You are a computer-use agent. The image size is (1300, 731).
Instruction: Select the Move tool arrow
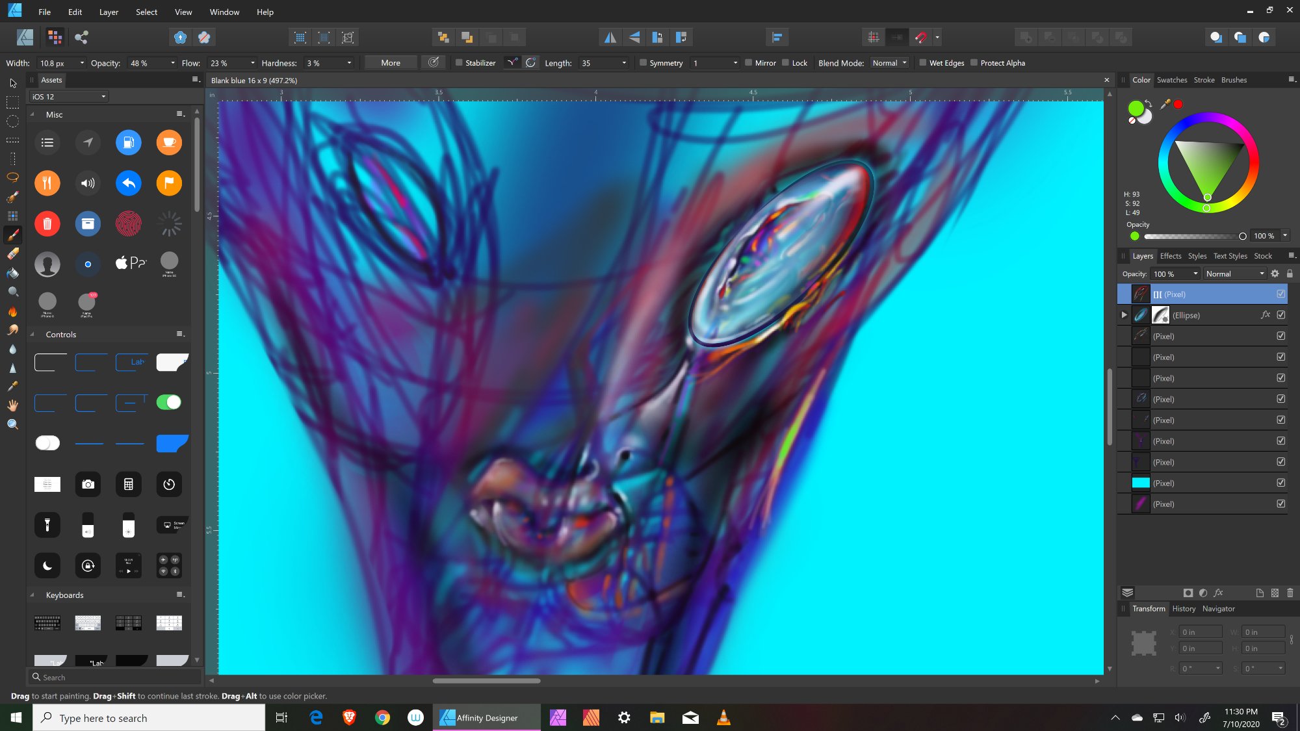(13, 83)
